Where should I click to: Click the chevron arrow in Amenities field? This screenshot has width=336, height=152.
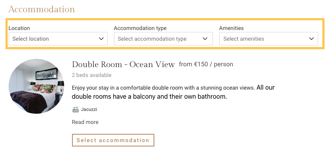311,39
